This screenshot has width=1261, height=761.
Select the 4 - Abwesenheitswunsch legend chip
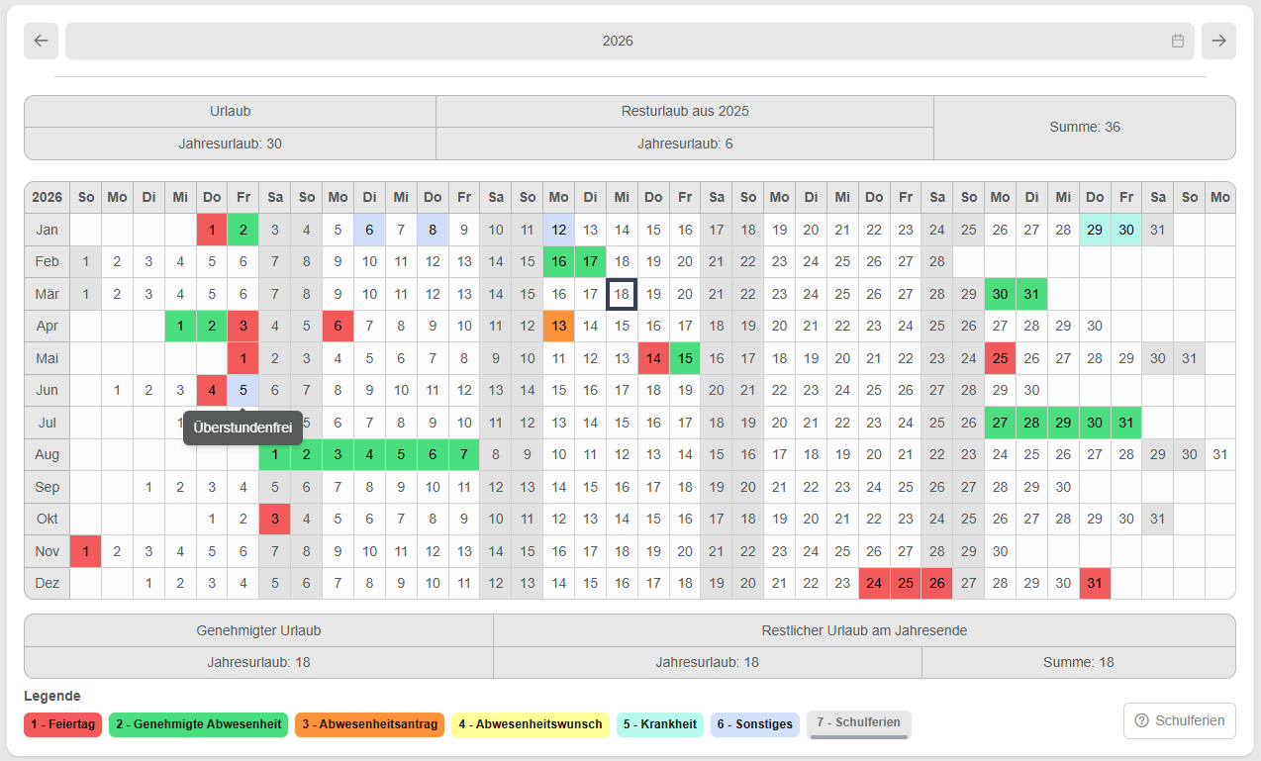[x=530, y=724]
